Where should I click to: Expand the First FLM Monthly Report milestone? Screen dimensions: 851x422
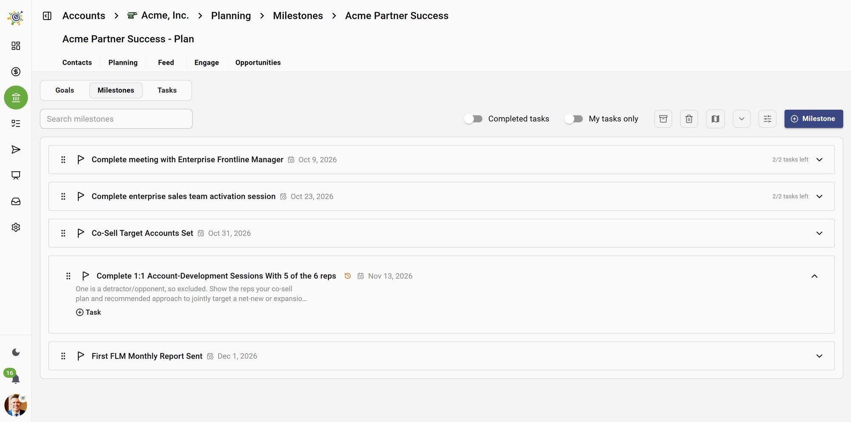coord(820,356)
